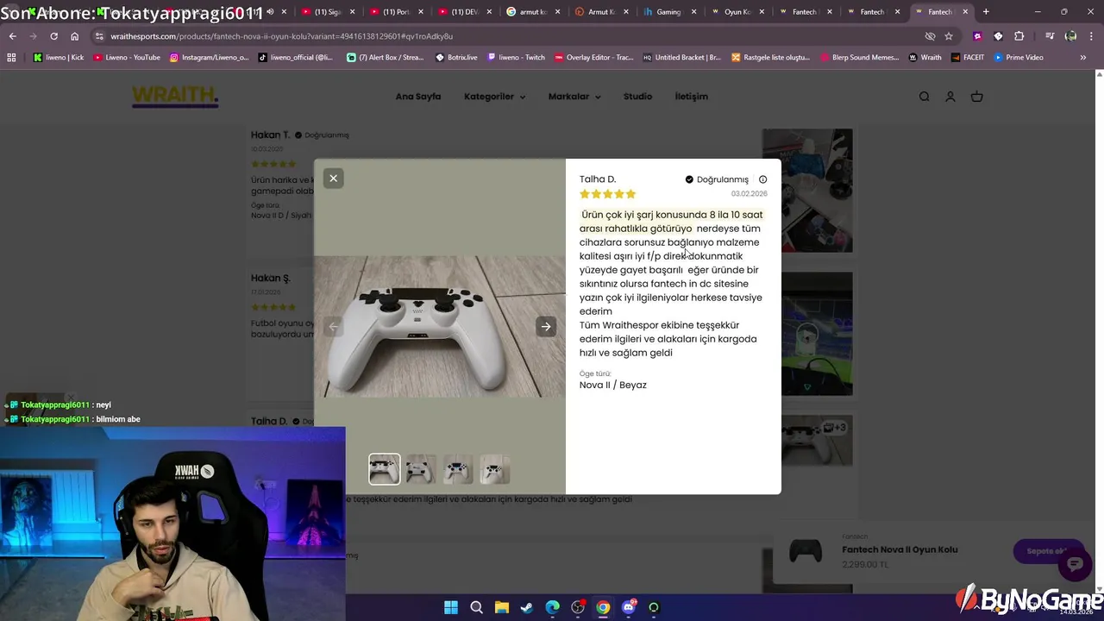Image resolution: width=1104 pixels, height=621 pixels.
Task: Click the Wraith logo
Action: (x=175, y=96)
